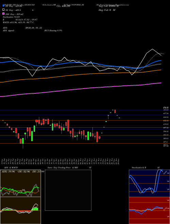
Task: Click the empty intraday trading price panel
Action: pos(68,190)
